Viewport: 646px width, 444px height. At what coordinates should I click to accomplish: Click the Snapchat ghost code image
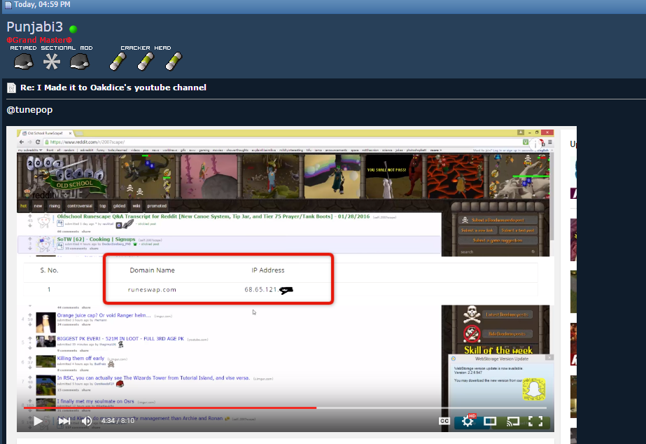[534, 389]
